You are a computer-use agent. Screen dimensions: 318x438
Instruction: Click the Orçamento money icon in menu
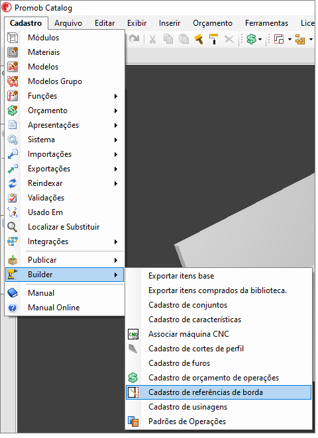pyautogui.click(x=13, y=110)
